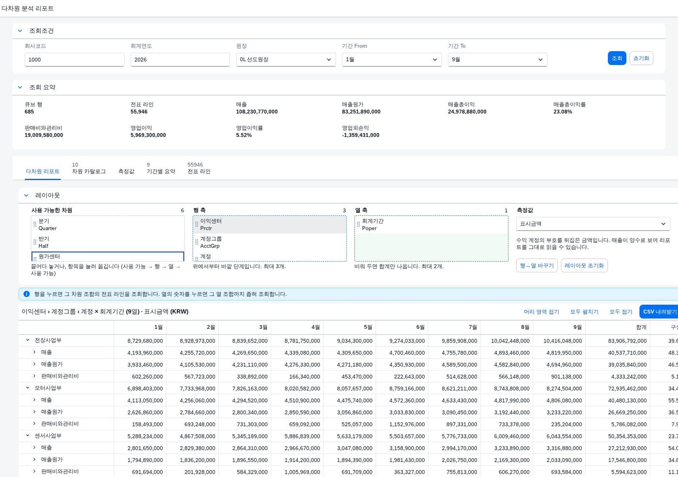Viewport: 678px width, 477px height.
Task: Click the 머리 영역 접기 link
Action: 541,312
